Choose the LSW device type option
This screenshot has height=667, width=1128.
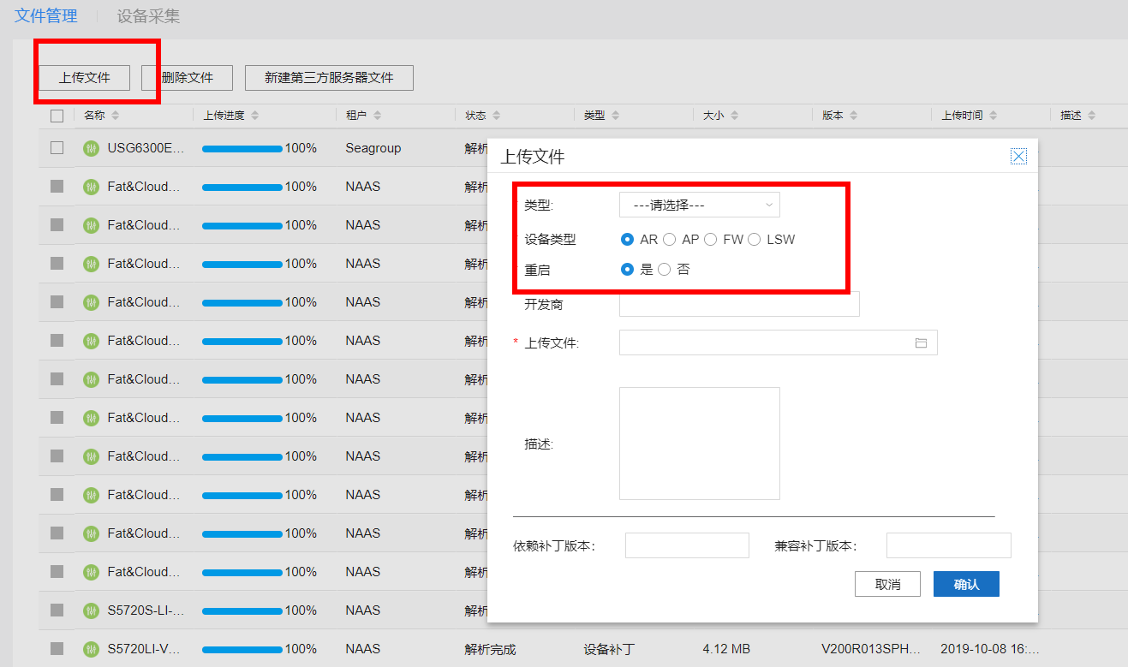(754, 240)
